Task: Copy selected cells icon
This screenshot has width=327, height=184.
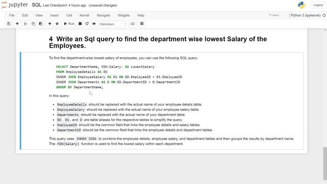Action: pyautogui.click(x=33, y=24)
